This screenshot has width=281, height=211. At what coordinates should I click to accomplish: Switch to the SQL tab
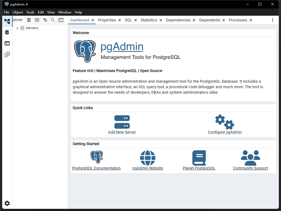pyautogui.click(x=128, y=20)
